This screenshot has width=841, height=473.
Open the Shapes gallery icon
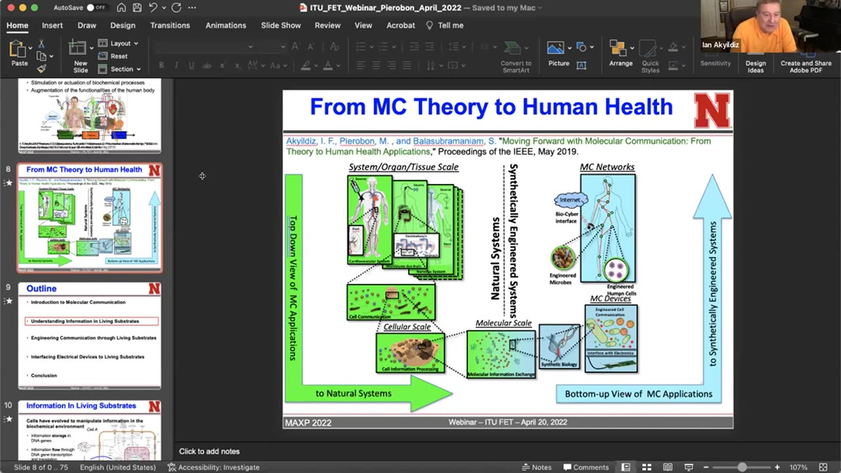pyautogui.click(x=581, y=47)
